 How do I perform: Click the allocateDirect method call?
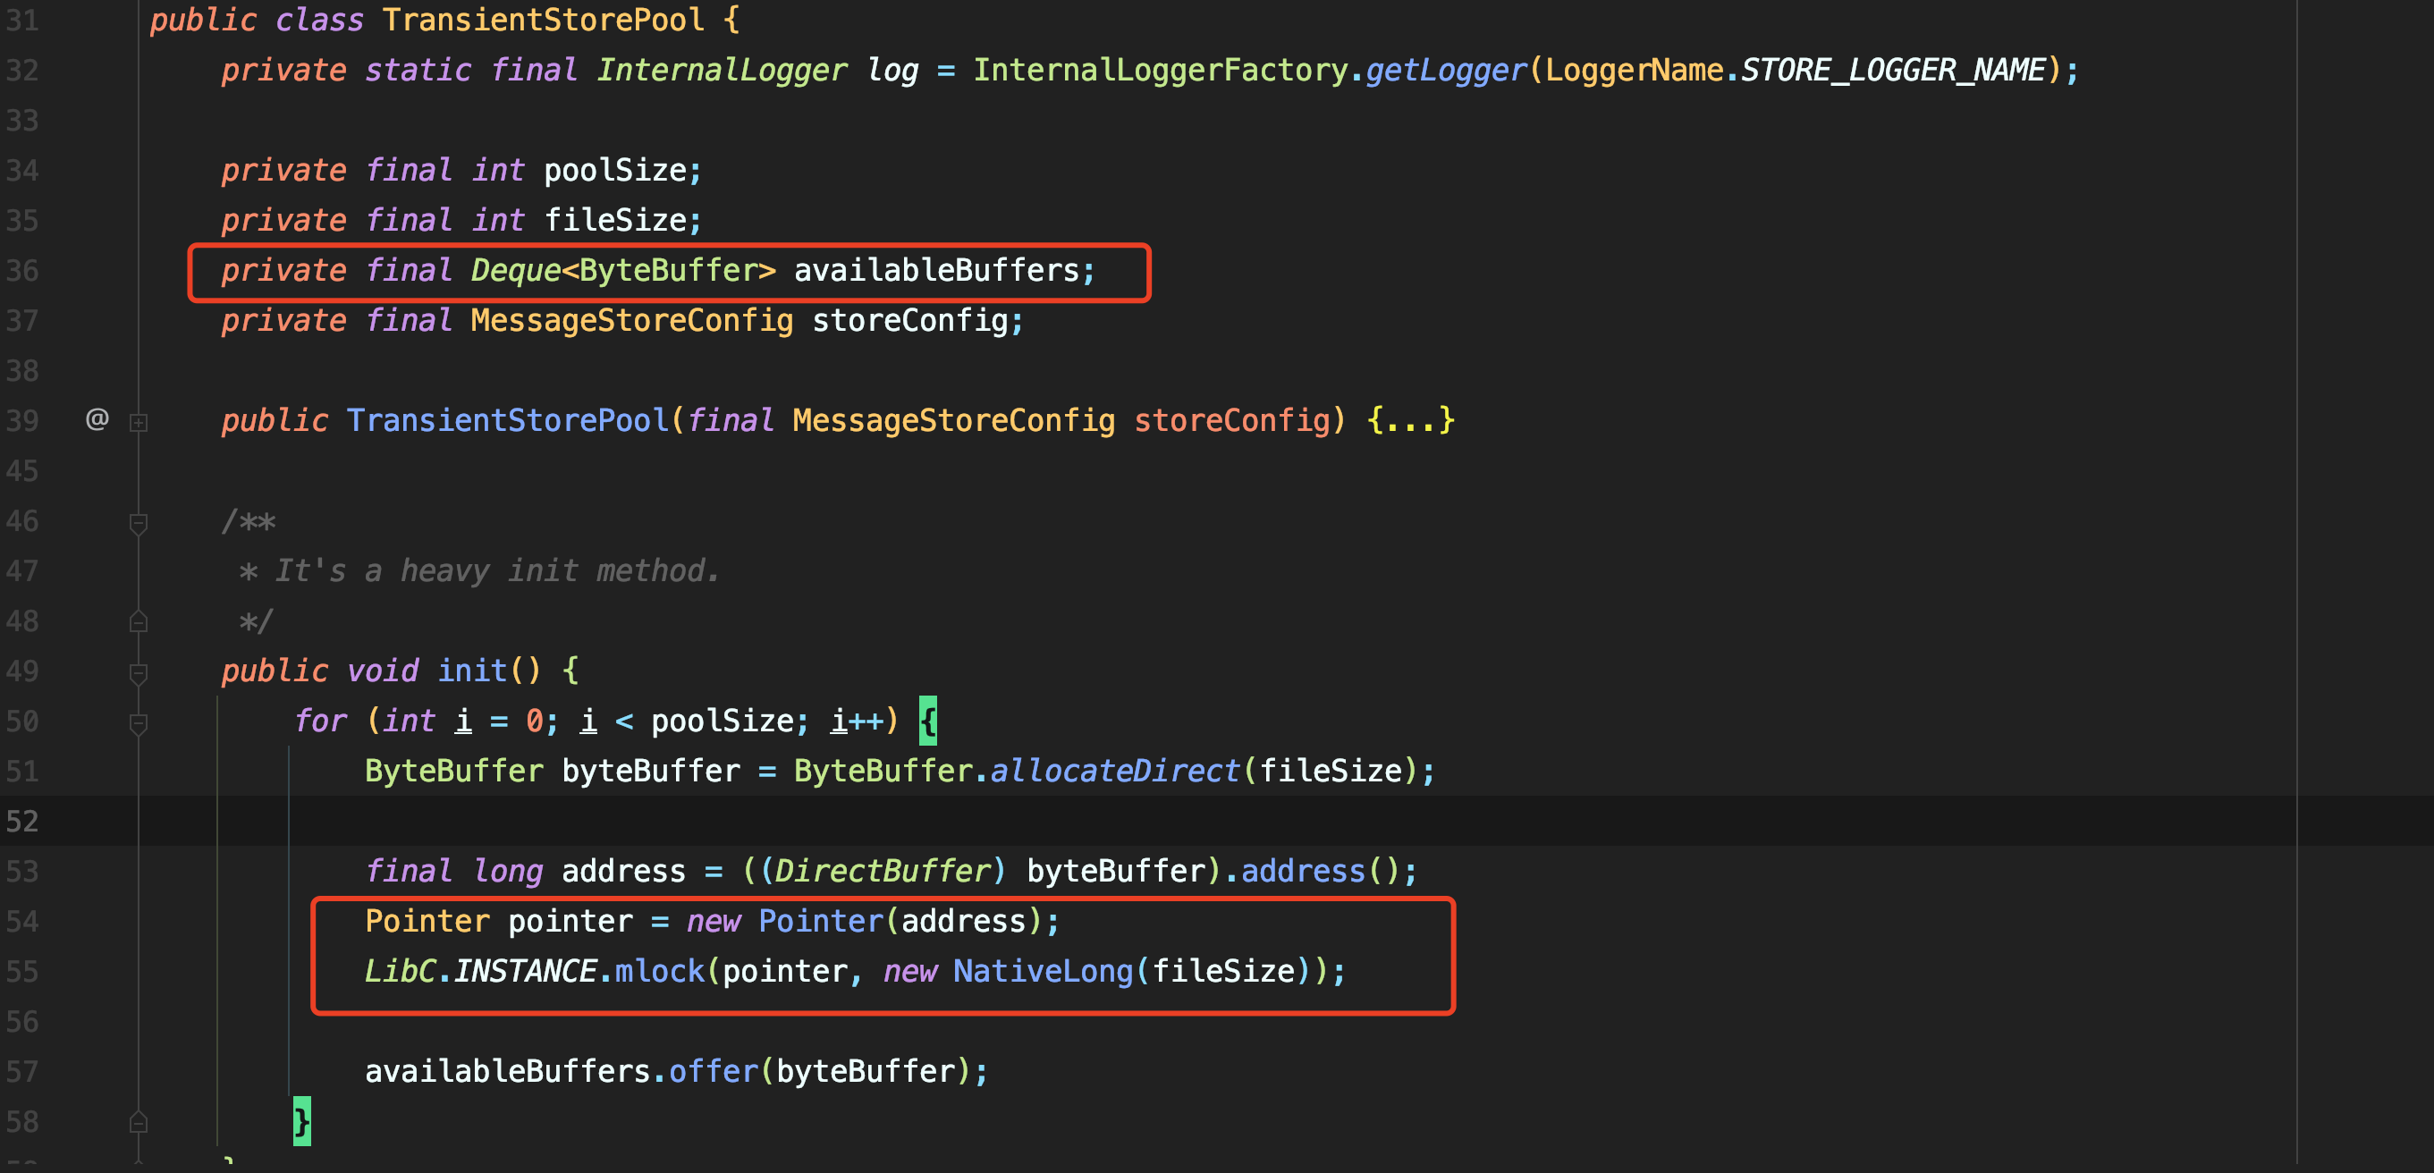coord(1114,771)
